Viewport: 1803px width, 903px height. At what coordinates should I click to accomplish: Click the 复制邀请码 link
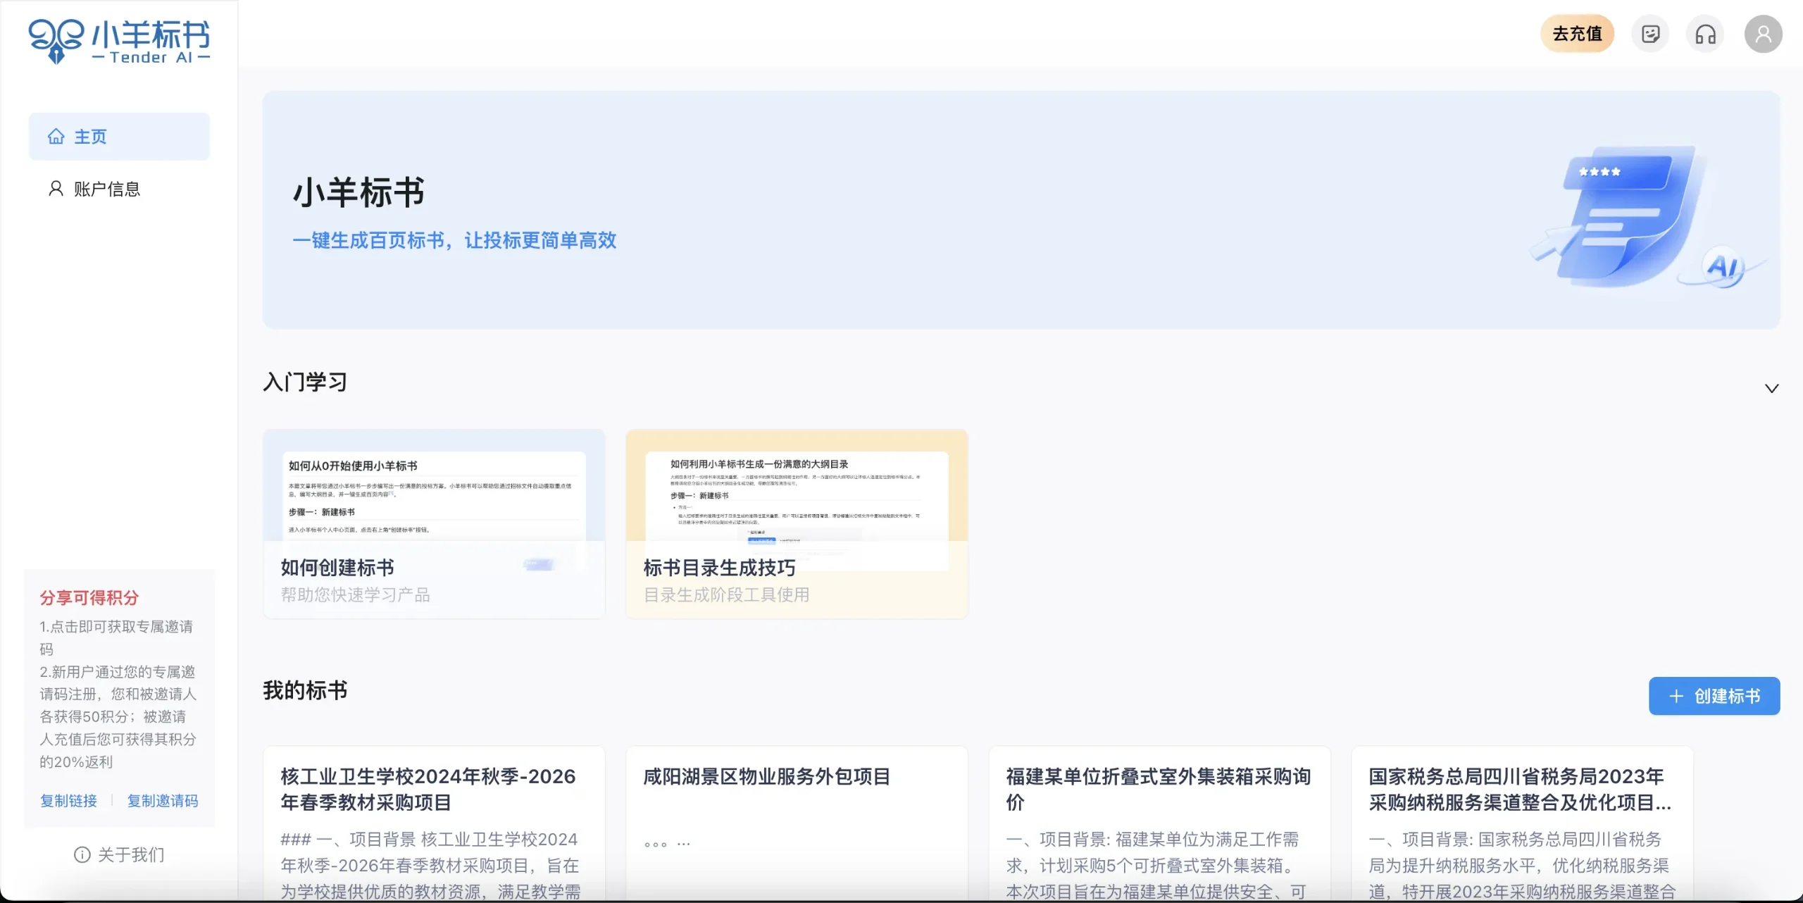163,801
